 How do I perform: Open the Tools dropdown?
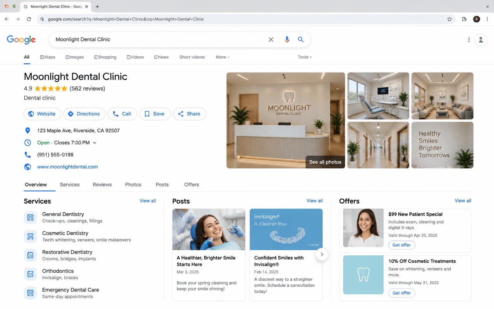point(305,57)
